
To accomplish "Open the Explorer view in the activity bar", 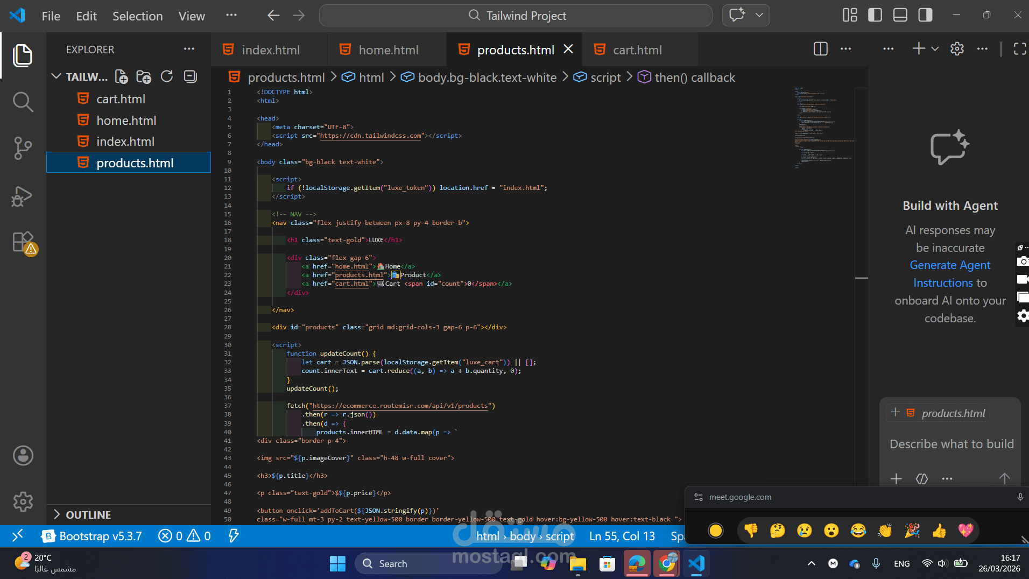I will (23, 55).
